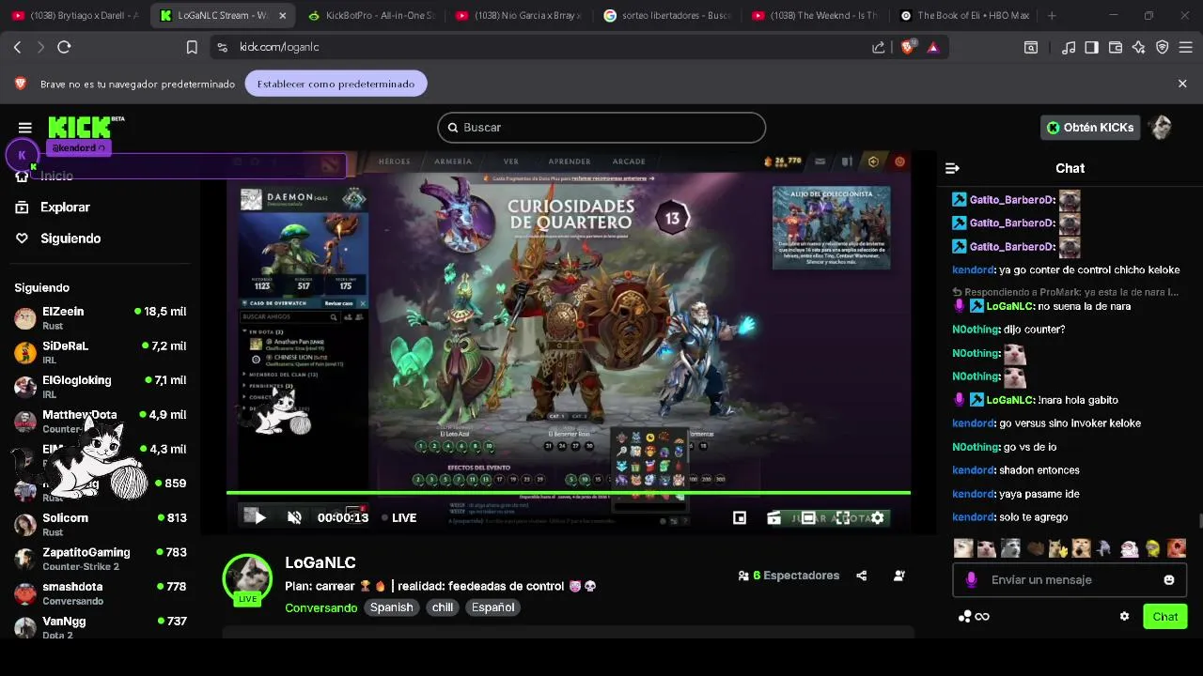Click smashdota's avatar in sidebar
This screenshot has width=1203, height=676.
(x=25, y=593)
